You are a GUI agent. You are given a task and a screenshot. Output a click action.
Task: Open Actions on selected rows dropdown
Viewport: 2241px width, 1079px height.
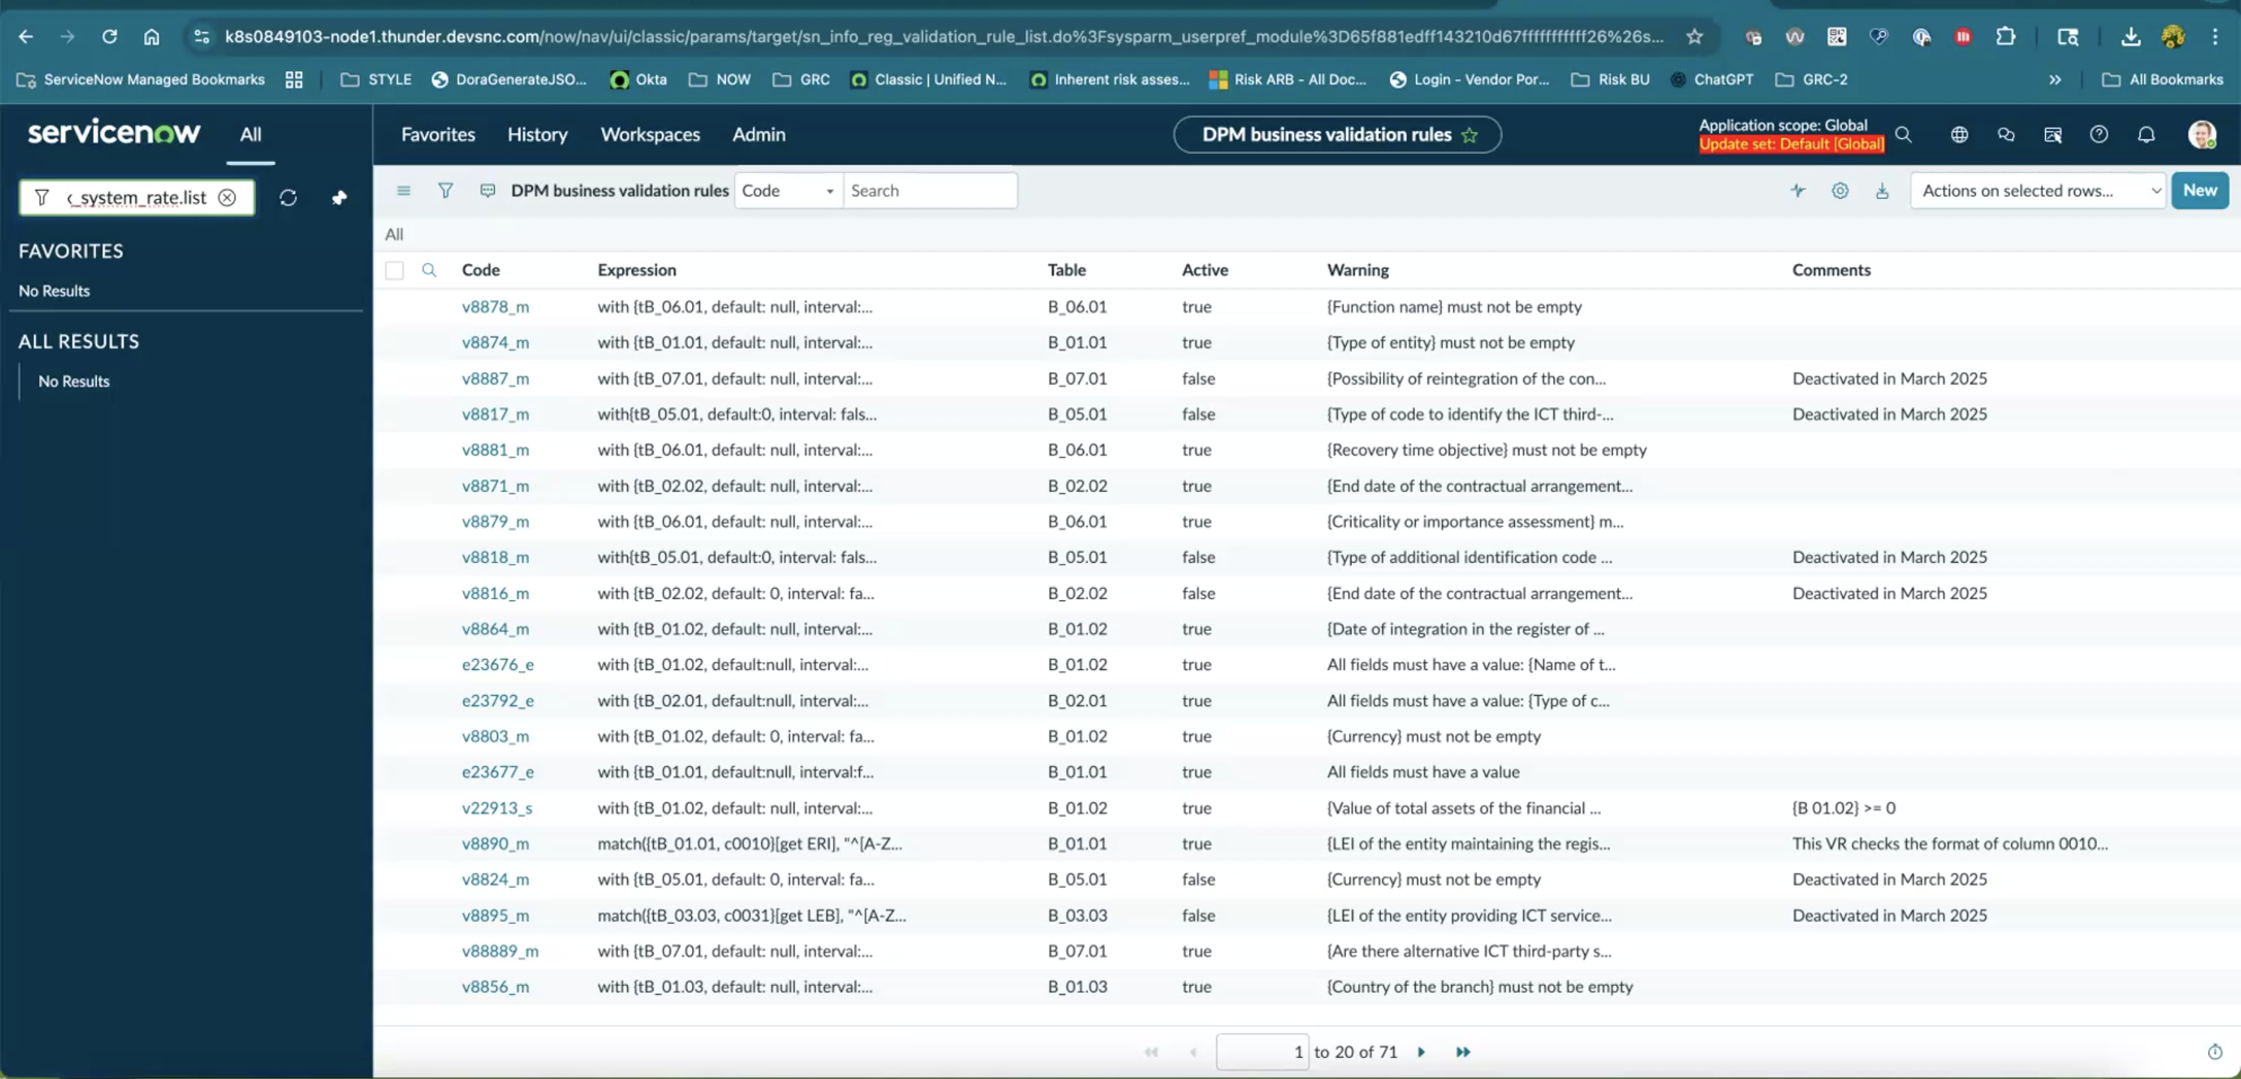tap(2038, 191)
